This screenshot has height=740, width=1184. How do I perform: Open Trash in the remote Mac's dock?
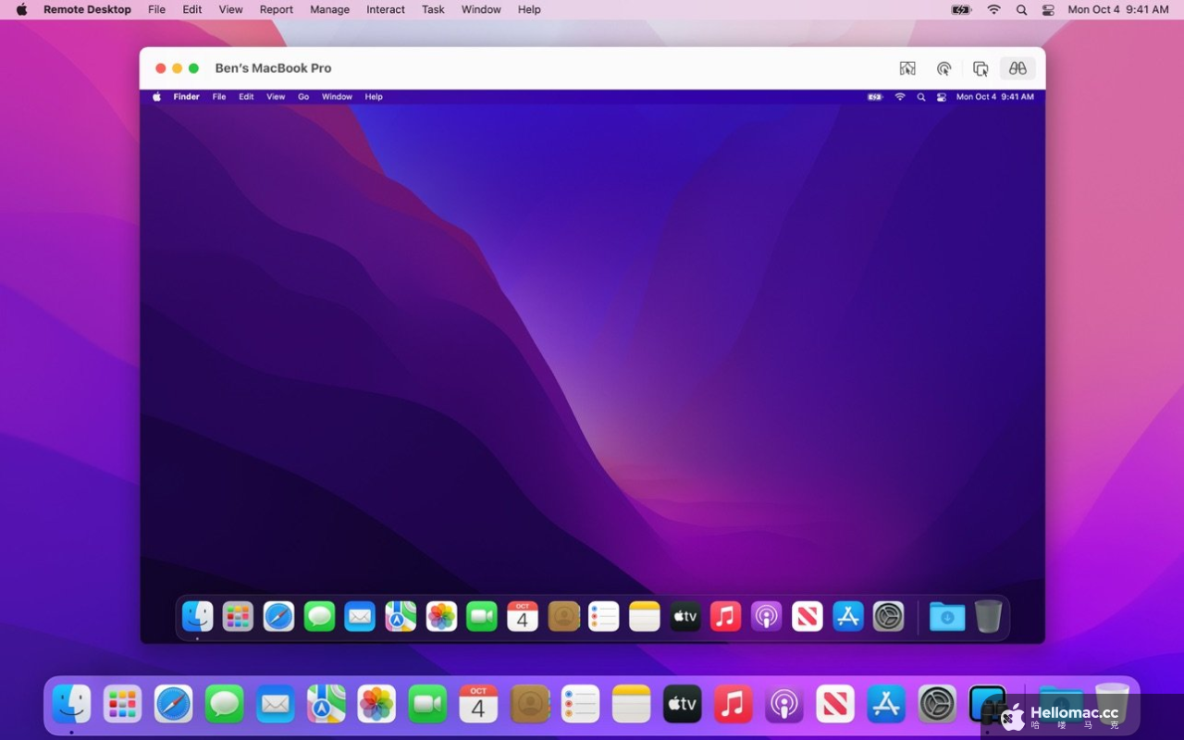[x=988, y=616]
